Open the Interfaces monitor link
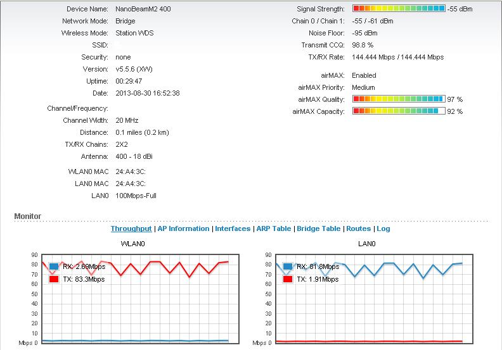Screen dimensions: 502x350 click(x=233, y=228)
